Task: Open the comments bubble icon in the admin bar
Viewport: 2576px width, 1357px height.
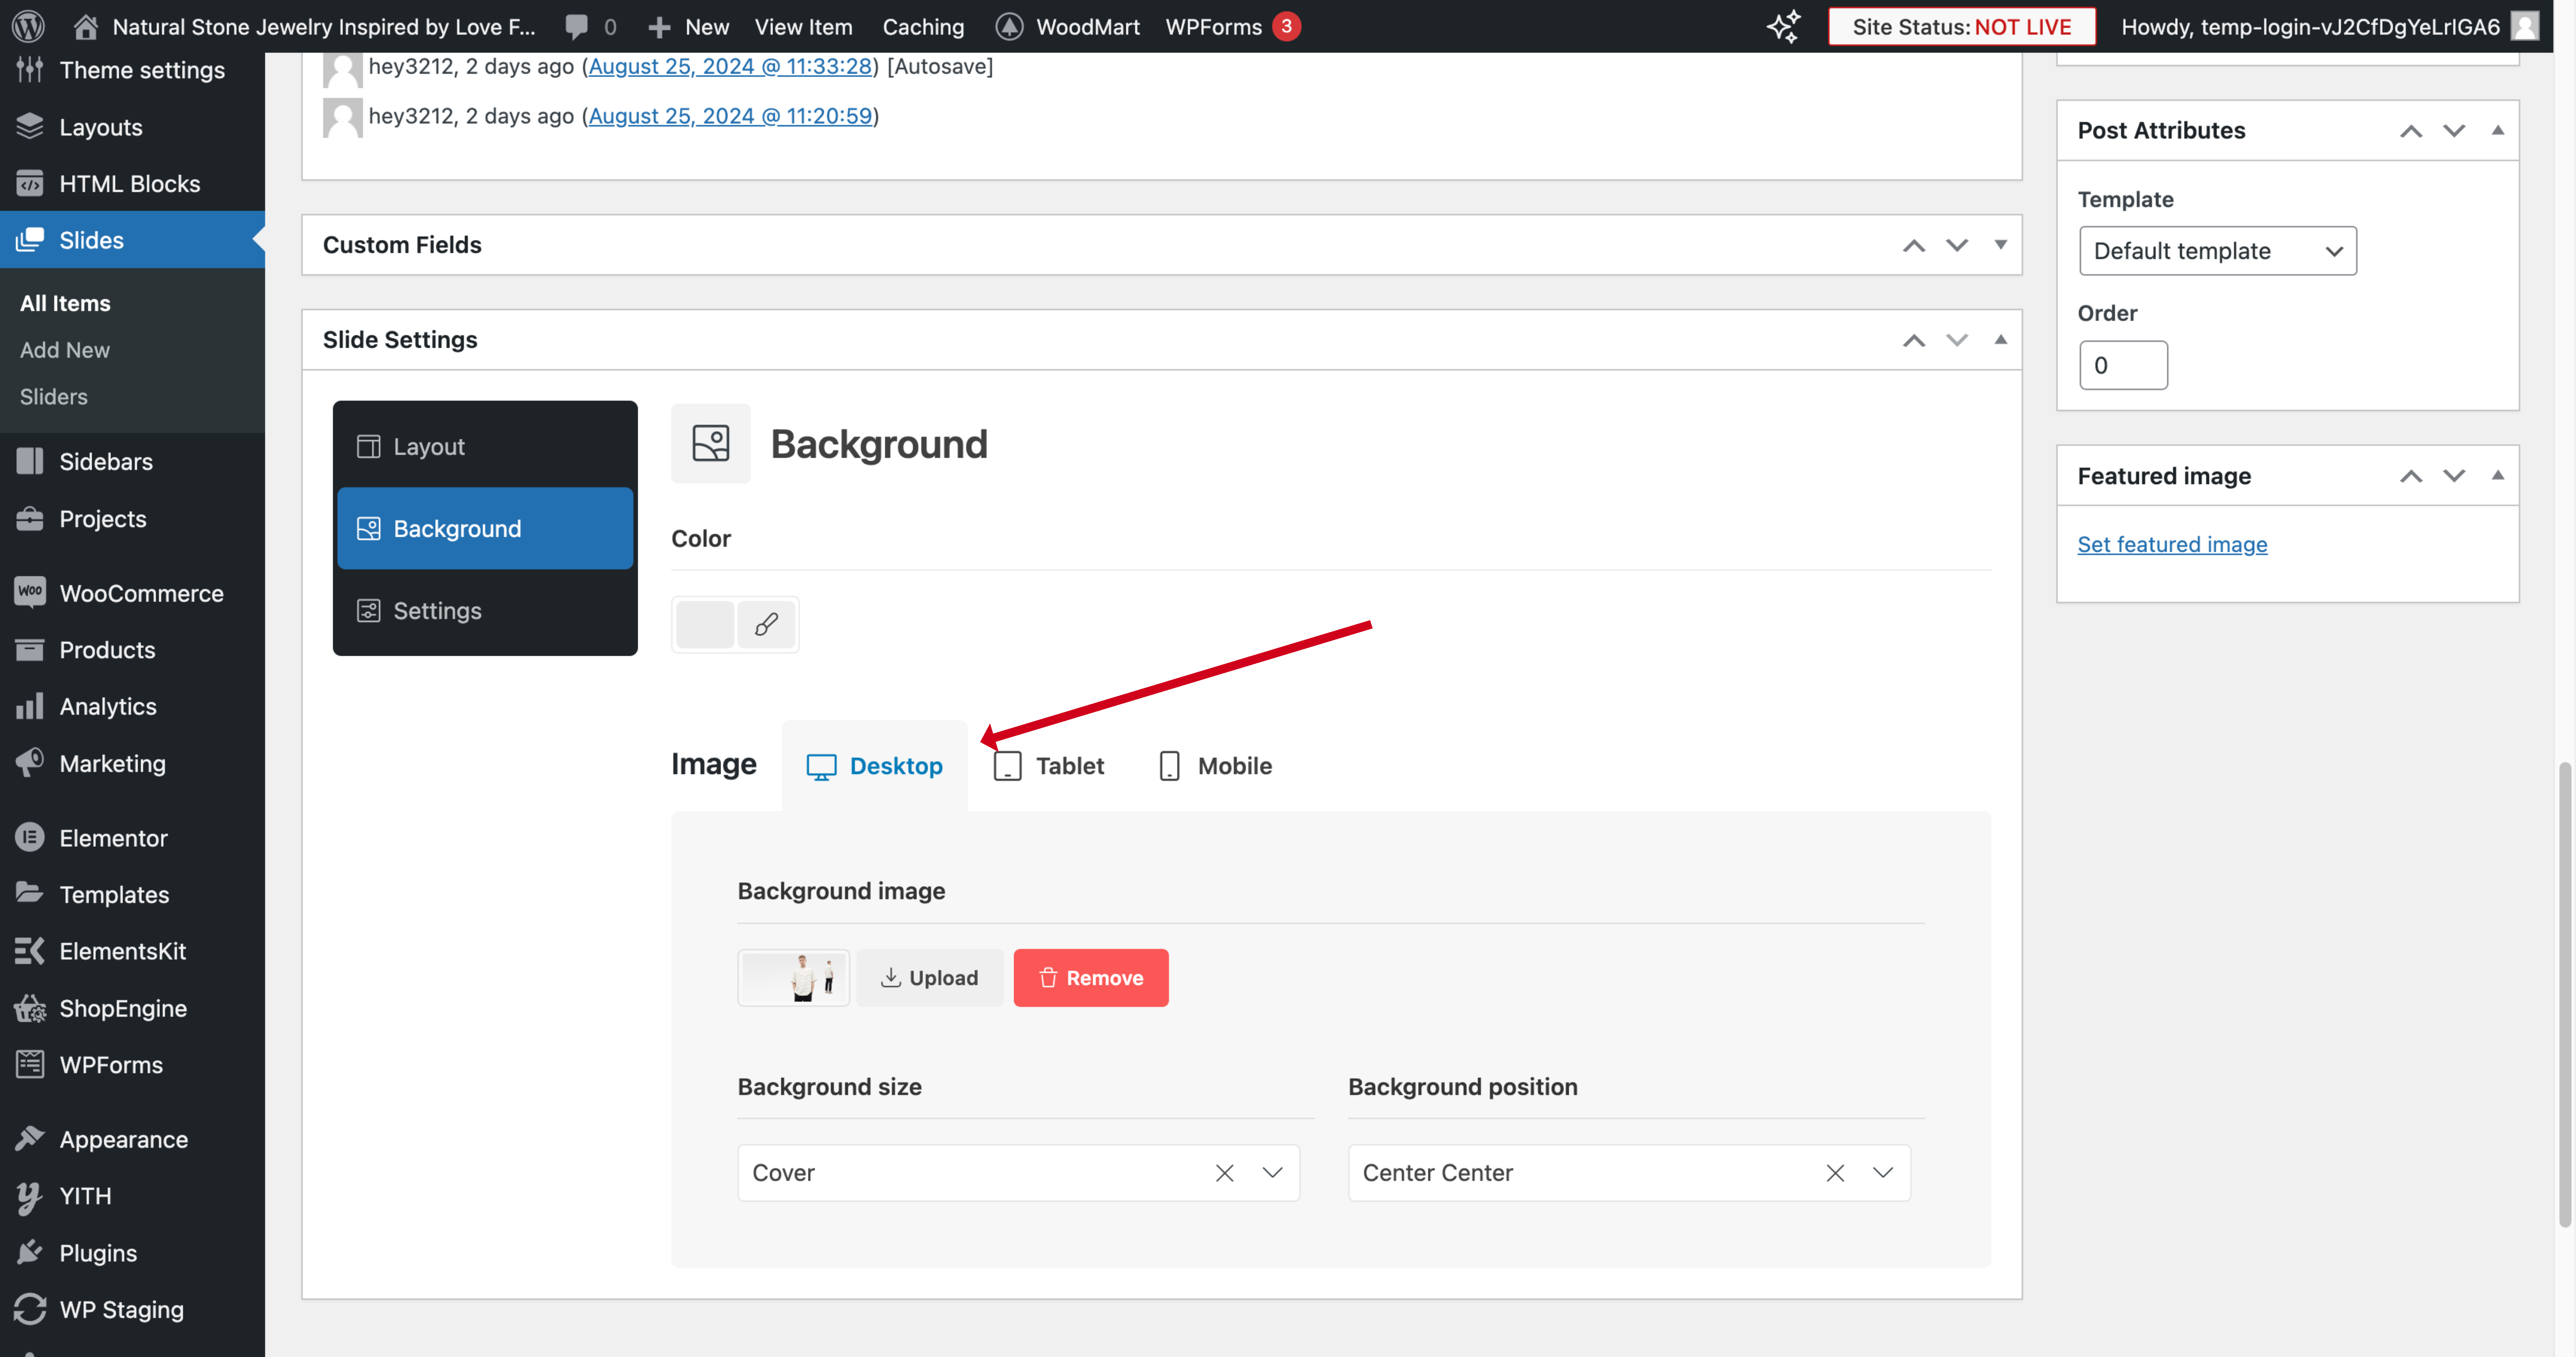Action: click(577, 27)
